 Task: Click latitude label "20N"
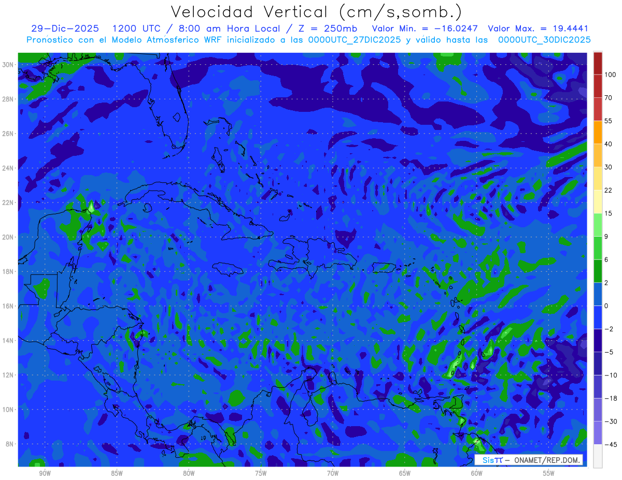pyautogui.click(x=9, y=237)
